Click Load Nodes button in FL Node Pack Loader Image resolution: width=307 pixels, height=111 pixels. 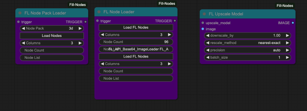pyautogui.click(x=52, y=36)
